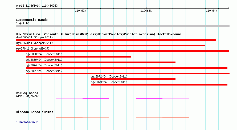Click the magenta ATXN2 RefSeq gene line

[x=122, y=99]
